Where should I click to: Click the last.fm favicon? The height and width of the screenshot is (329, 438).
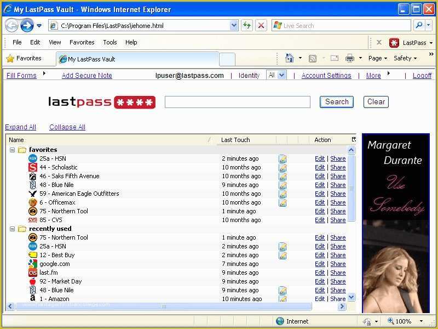(33, 273)
